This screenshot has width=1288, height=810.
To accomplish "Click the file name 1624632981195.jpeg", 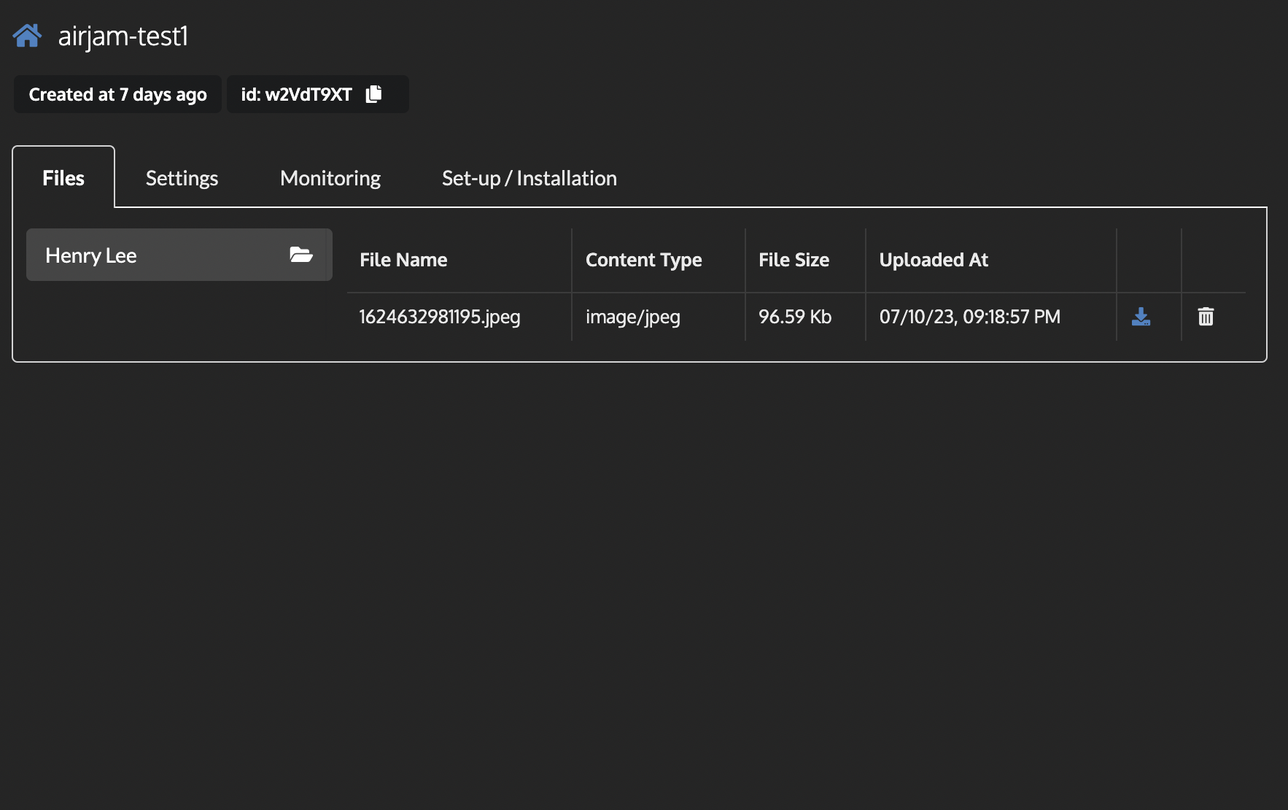I will coord(439,317).
